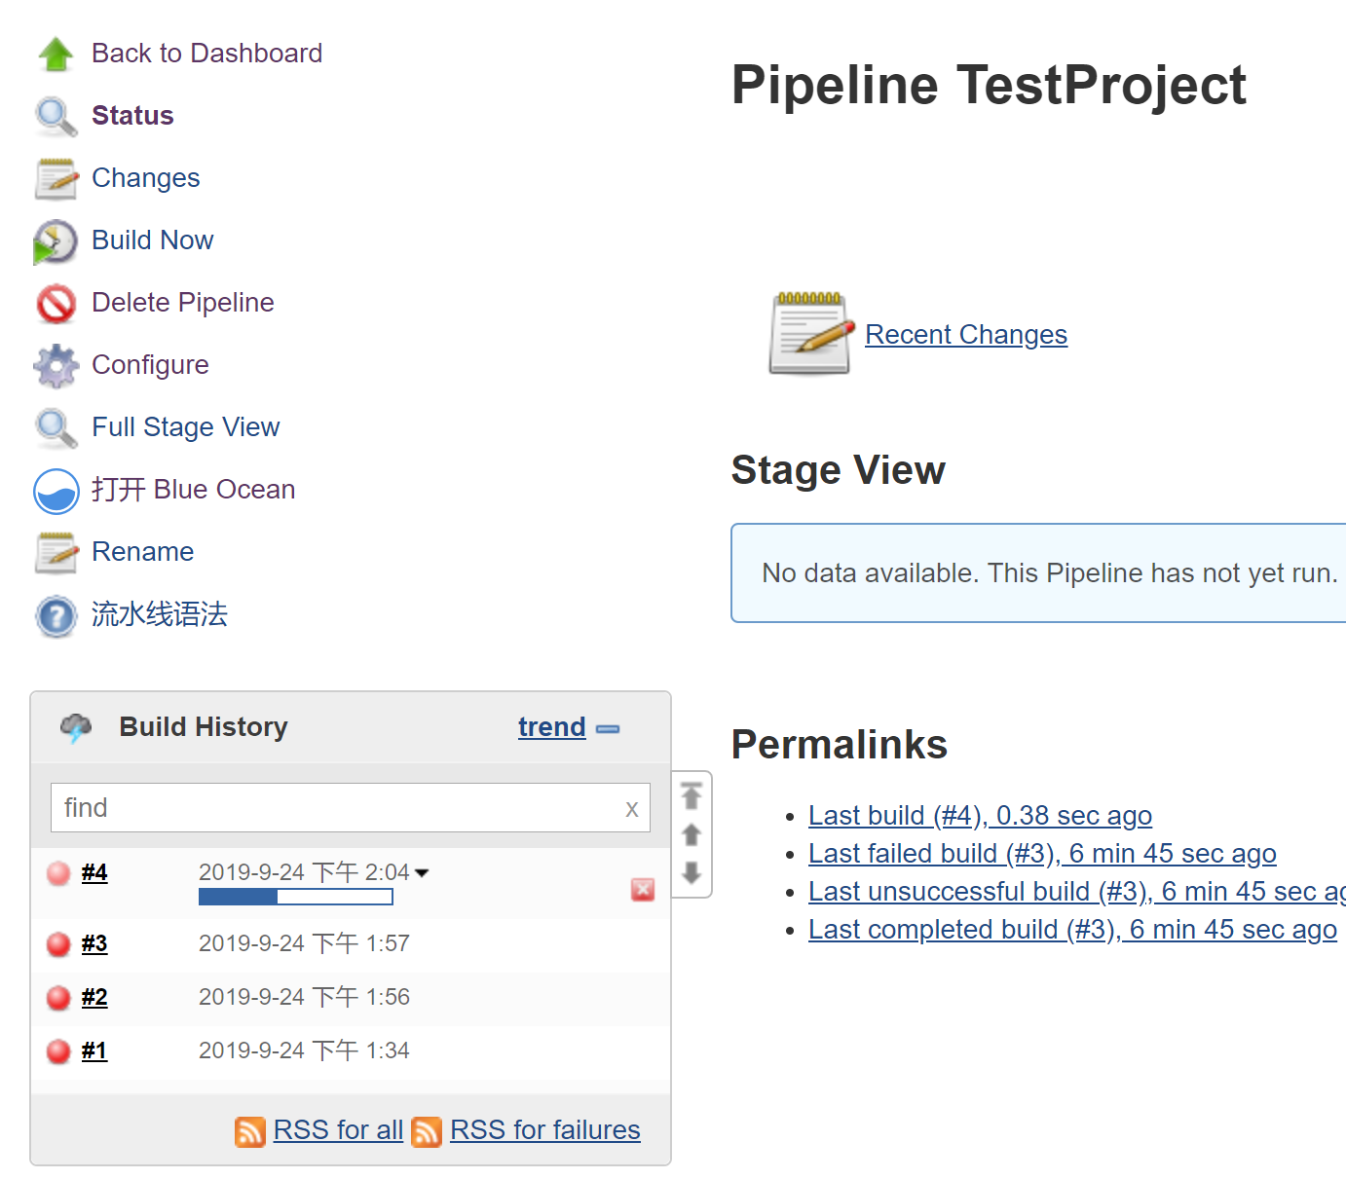This screenshot has height=1179, width=1346.
Task: Collapse the build history trend widget
Action: [608, 728]
